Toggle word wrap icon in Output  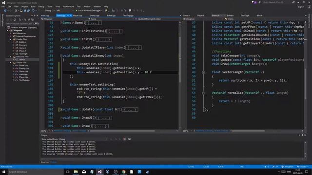click(129, 139)
